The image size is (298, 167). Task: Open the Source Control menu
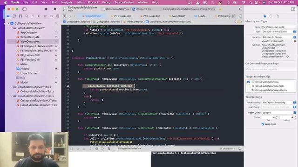click(x=124, y=2)
